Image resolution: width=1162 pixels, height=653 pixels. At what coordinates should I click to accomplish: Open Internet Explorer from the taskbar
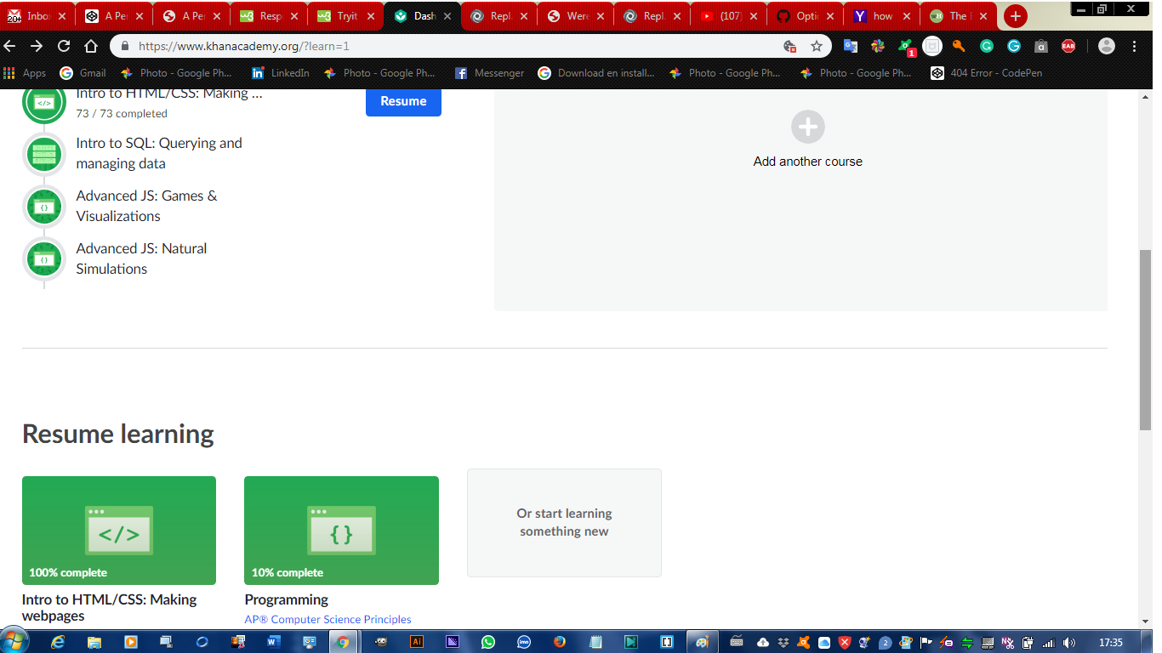[58, 642]
